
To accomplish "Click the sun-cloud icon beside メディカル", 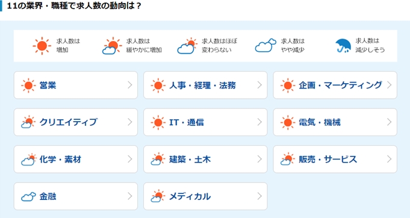I will click(x=158, y=196).
